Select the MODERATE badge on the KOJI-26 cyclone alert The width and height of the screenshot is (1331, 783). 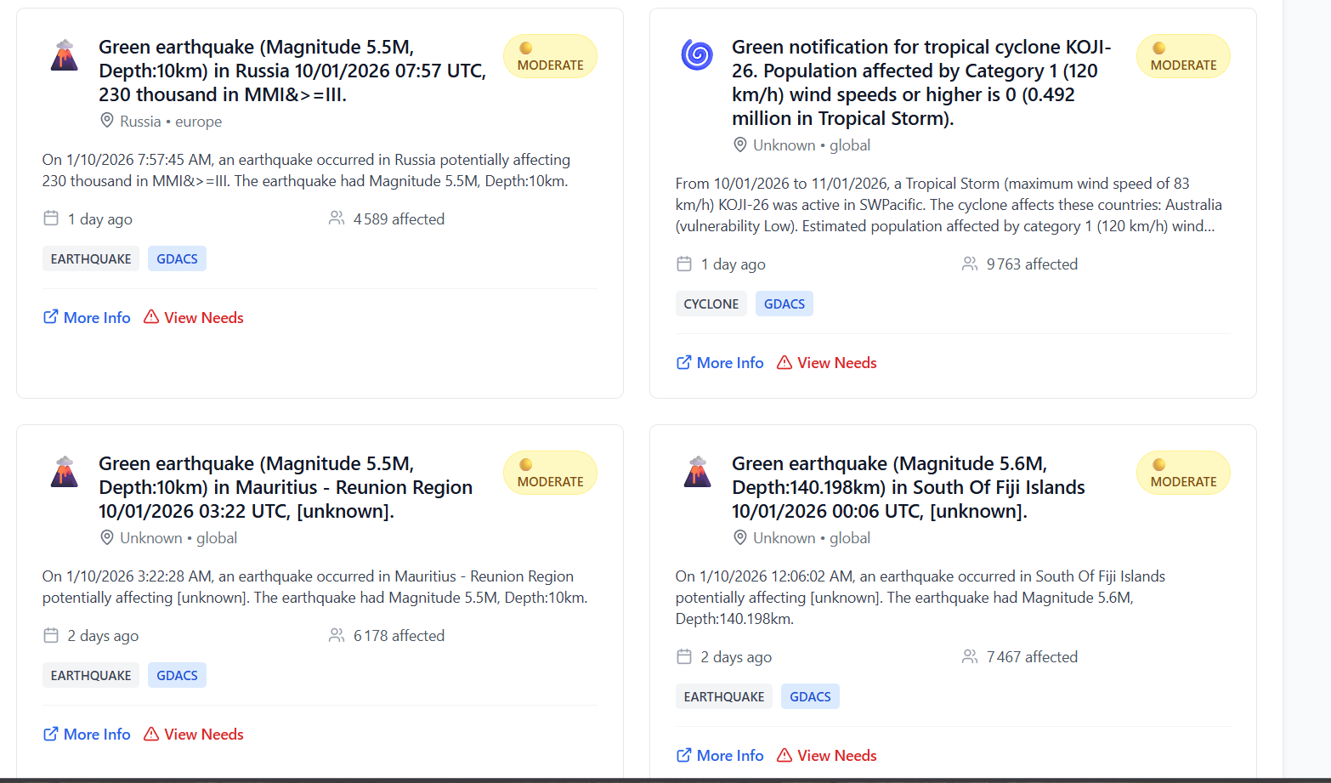1183,56
